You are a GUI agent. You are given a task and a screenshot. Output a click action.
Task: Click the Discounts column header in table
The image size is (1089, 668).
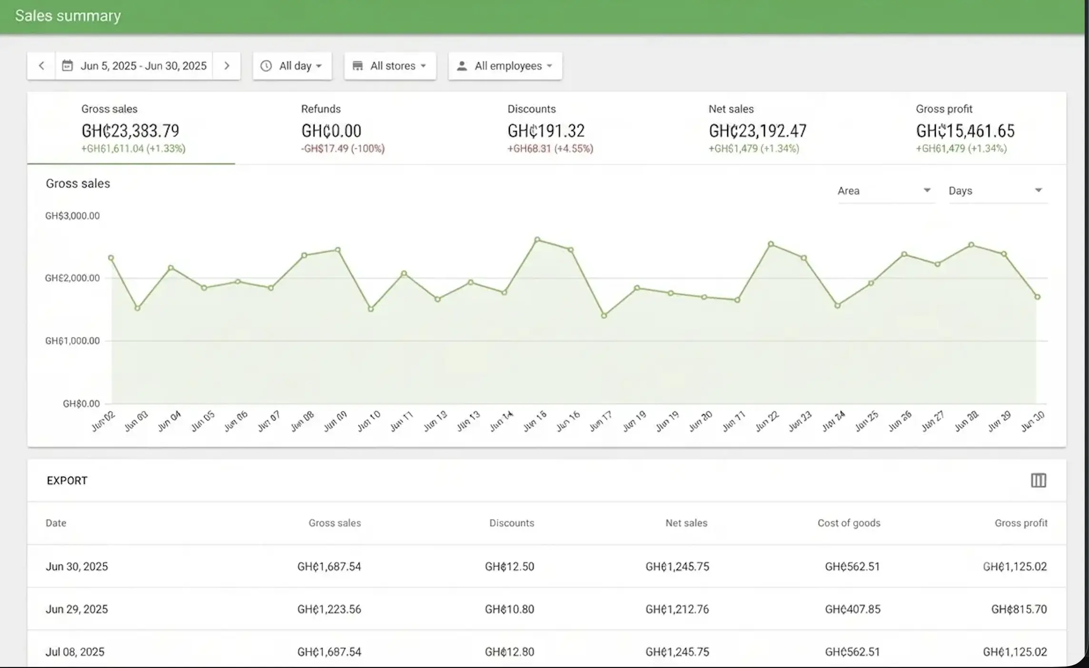click(512, 523)
